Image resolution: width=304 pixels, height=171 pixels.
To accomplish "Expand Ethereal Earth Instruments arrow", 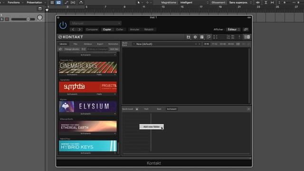I will pyautogui.click(x=115, y=133).
